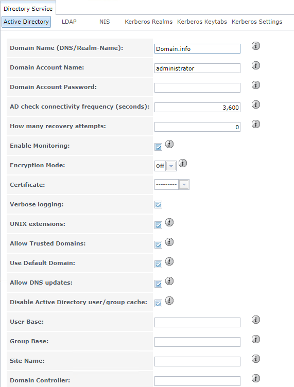Open info icon beside User Base field
The width and height of the screenshot is (294, 387).
coord(256,320)
